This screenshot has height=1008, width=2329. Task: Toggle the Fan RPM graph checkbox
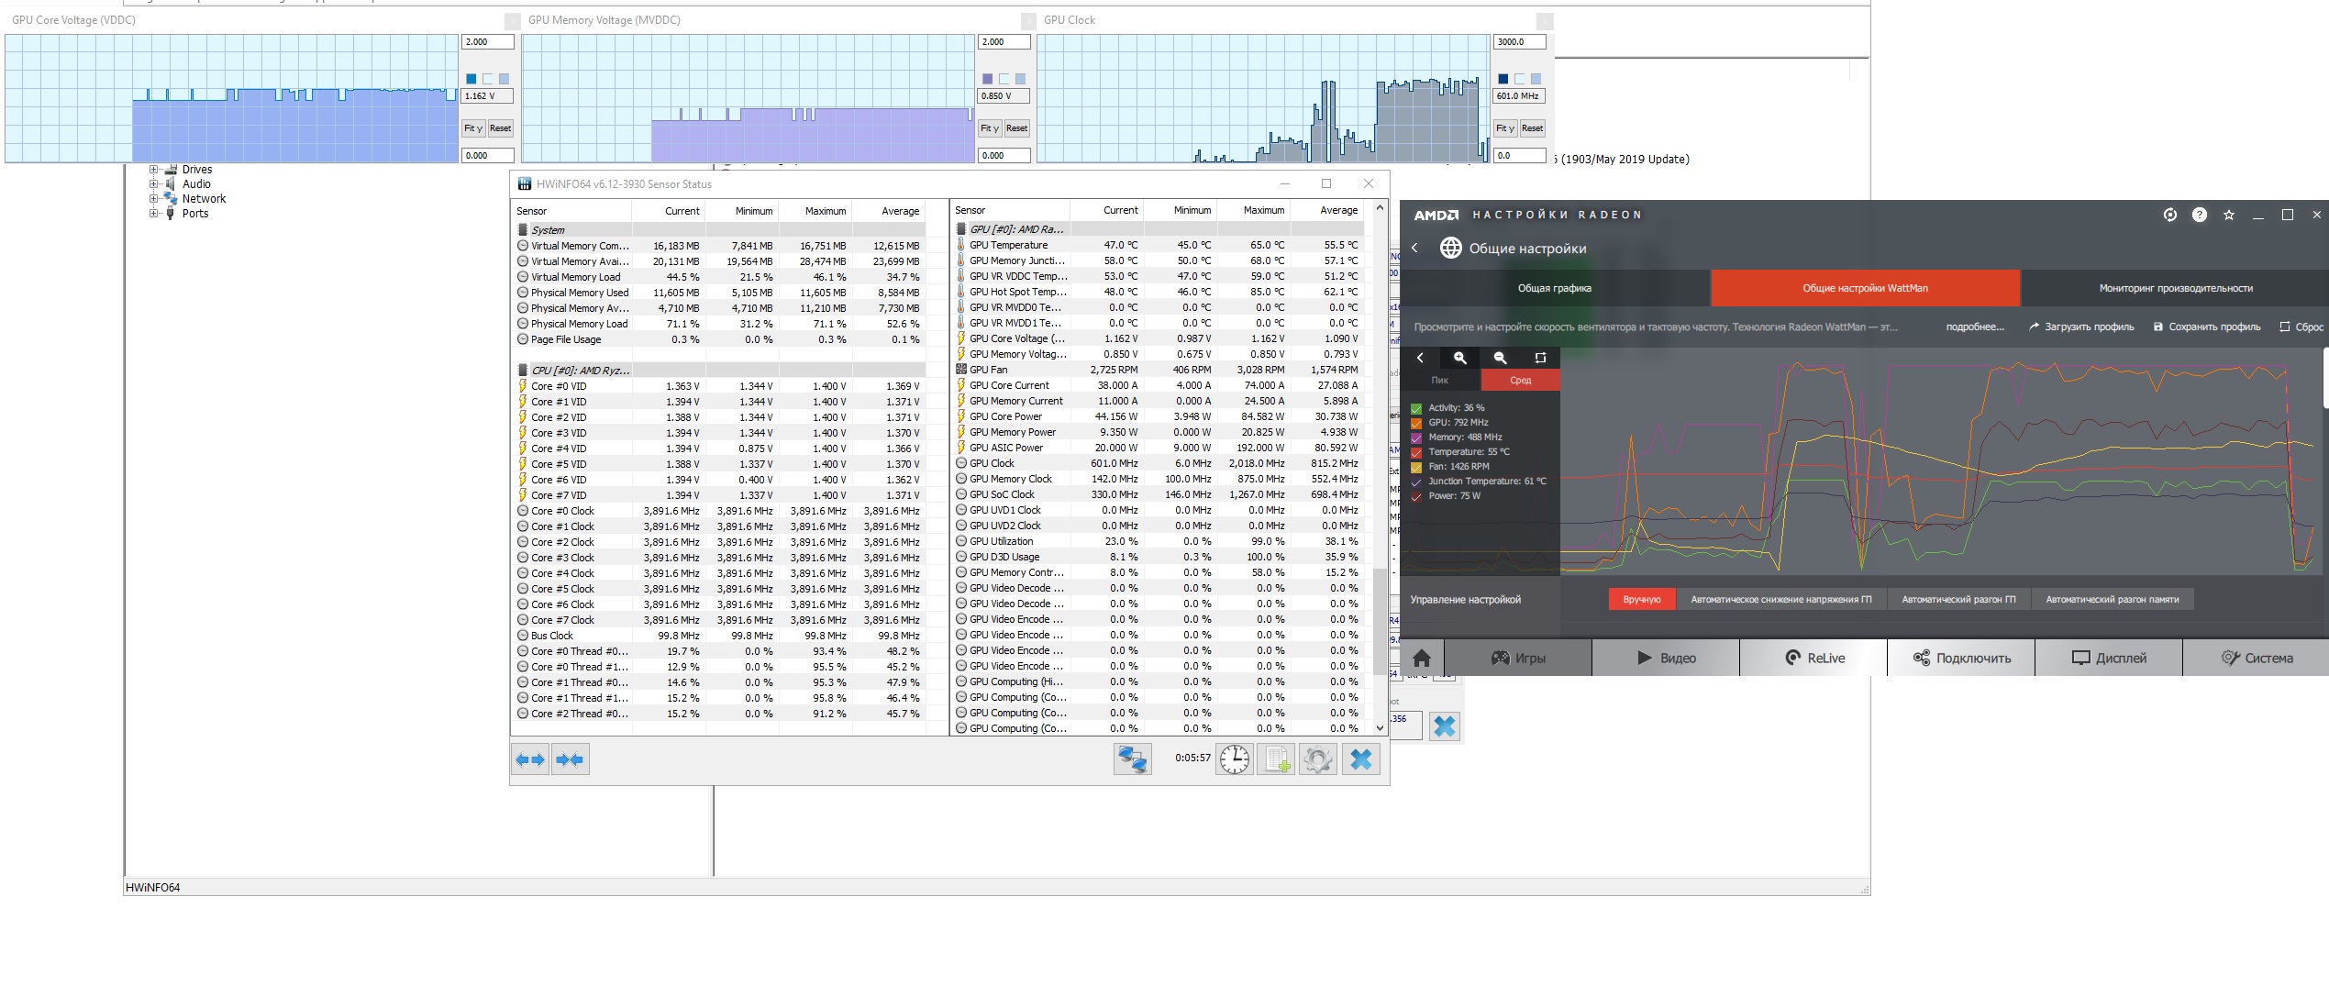(x=1416, y=467)
